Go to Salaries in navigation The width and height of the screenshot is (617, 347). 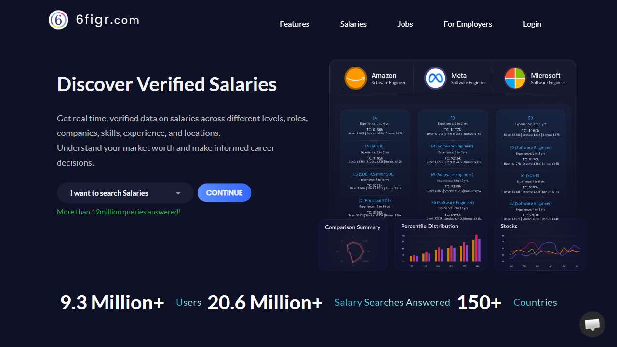pos(353,24)
